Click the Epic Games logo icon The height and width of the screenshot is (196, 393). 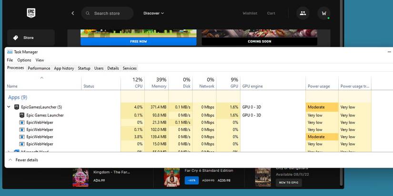point(31,13)
